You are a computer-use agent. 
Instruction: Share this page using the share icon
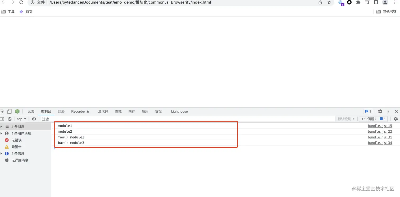320,2
